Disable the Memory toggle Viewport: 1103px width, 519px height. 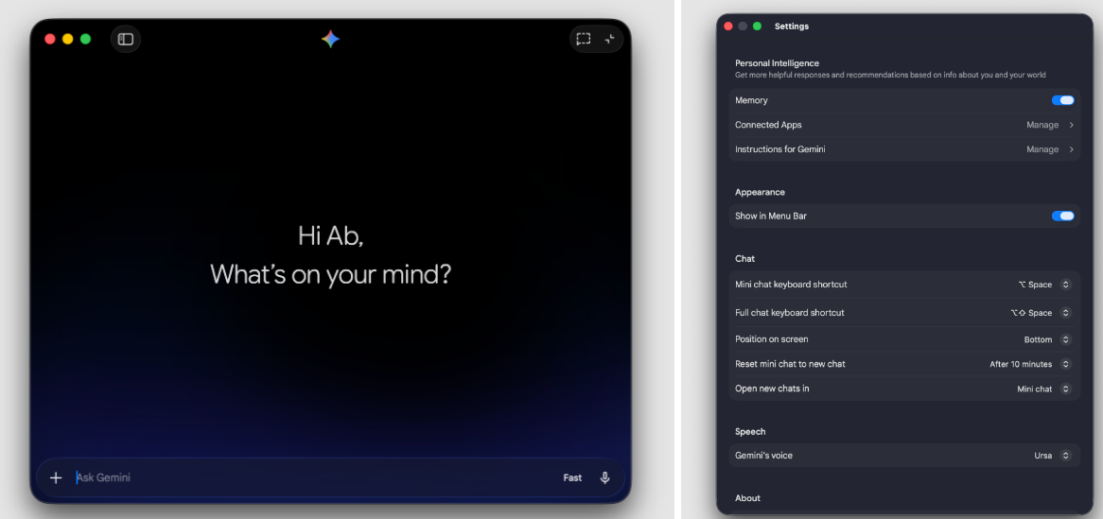(x=1062, y=100)
